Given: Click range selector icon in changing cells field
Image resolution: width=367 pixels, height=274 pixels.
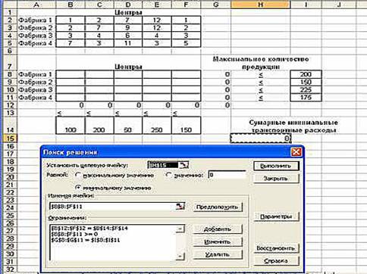Looking at the screenshot, I should pos(180,207).
